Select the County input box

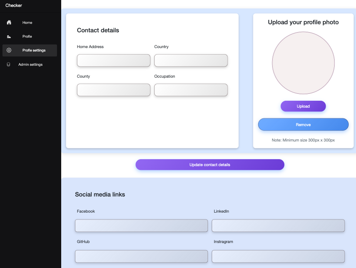coord(114,90)
